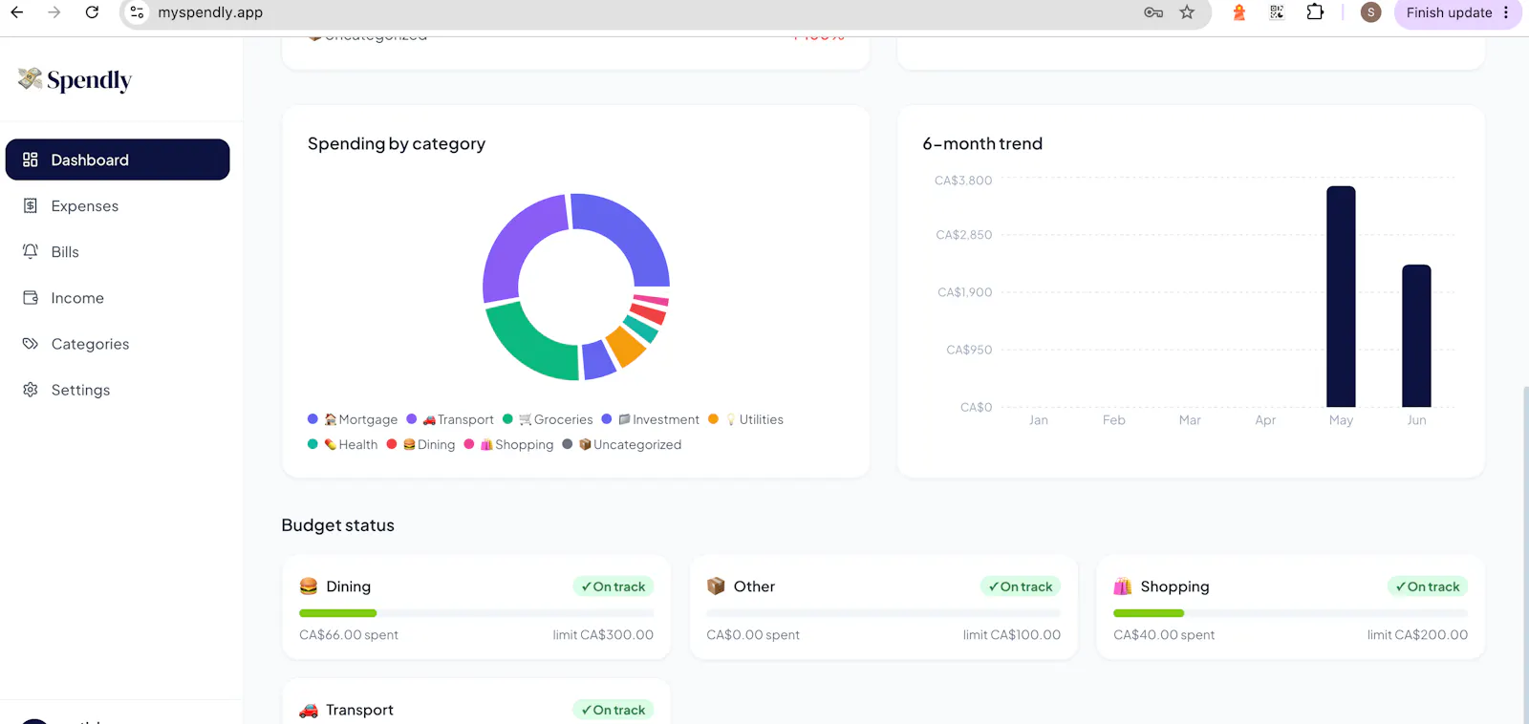Click the Dining burger icon in Budget status
Viewport: 1529px width, 724px height.
pos(309,586)
